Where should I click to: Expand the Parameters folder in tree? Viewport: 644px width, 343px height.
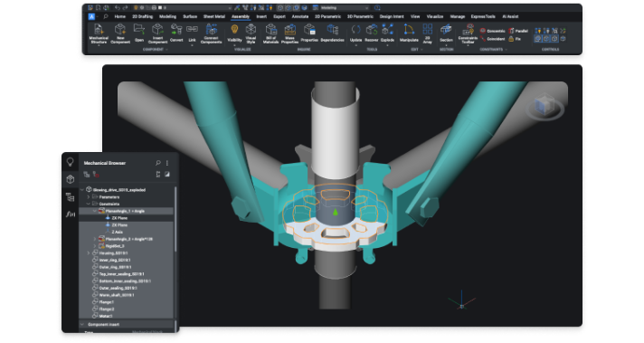click(89, 197)
